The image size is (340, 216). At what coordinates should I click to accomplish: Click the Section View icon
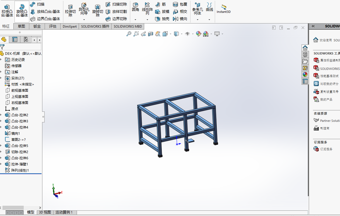click(x=151, y=34)
